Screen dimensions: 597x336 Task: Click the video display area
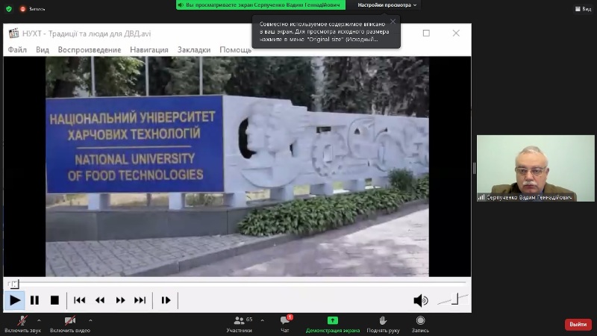click(237, 167)
